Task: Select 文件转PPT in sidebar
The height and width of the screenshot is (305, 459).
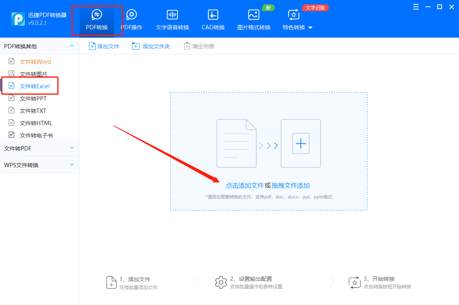Action: pyautogui.click(x=33, y=99)
